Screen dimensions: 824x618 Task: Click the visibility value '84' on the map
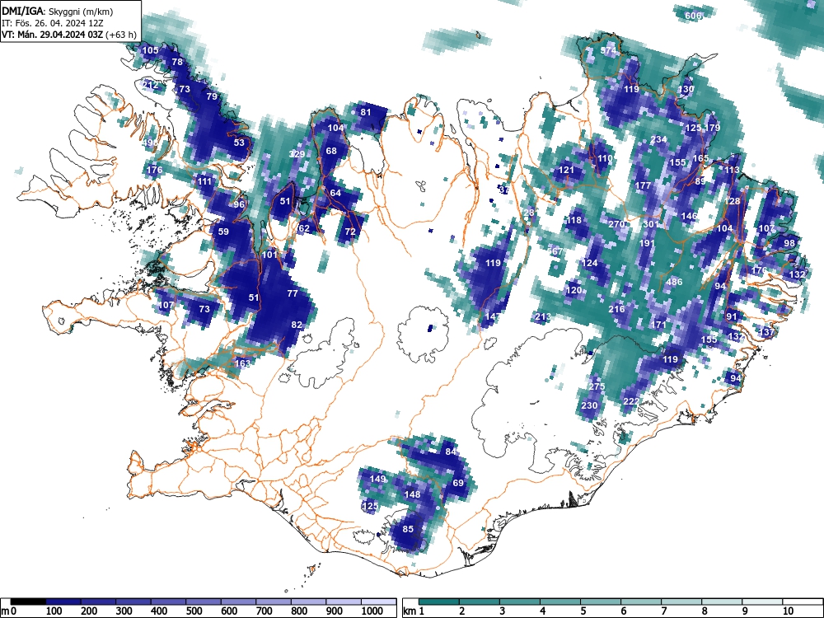pos(451,452)
